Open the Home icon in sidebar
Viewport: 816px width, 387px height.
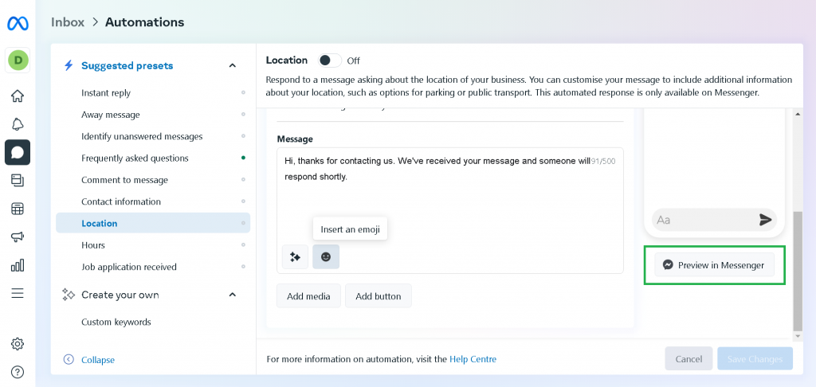[x=18, y=96]
